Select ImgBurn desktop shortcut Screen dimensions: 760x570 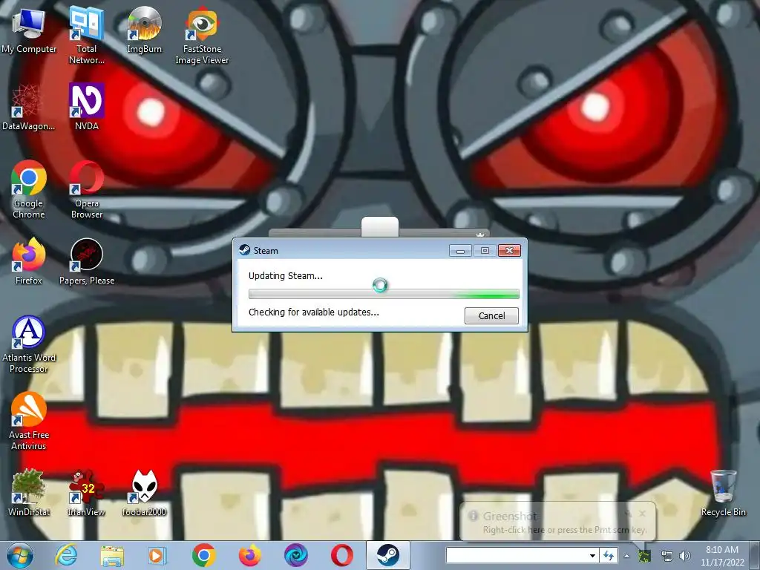144,30
